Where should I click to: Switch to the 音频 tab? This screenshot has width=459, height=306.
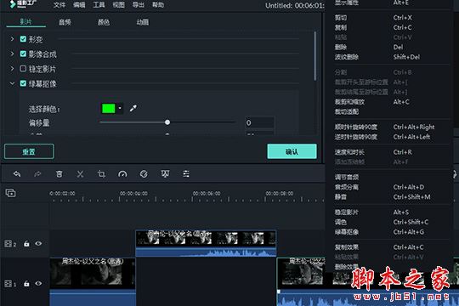65,22
